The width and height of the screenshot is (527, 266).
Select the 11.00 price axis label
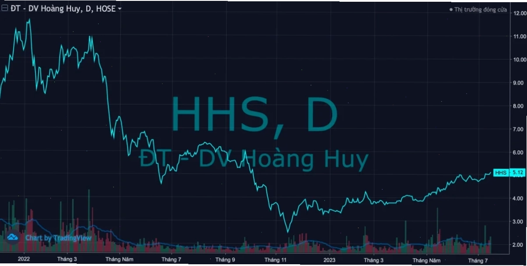519,37
